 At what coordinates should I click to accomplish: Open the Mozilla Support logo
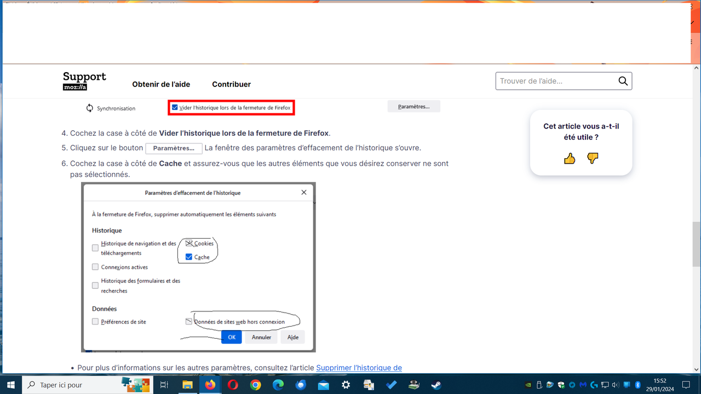point(84,80)
